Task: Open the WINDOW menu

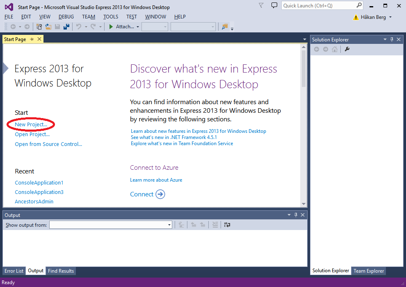Action: [155, 17]
